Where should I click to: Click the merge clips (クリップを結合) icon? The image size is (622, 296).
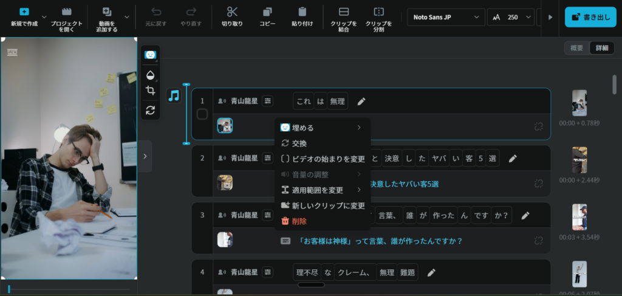tap(343, 12)
